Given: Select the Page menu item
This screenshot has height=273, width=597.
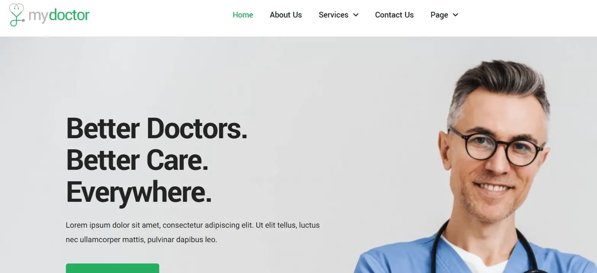Looking at the screenshot, I should tap(439, 15).
